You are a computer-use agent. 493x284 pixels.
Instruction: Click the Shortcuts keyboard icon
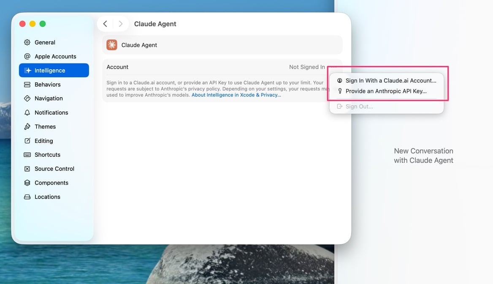tap(27, 155)
